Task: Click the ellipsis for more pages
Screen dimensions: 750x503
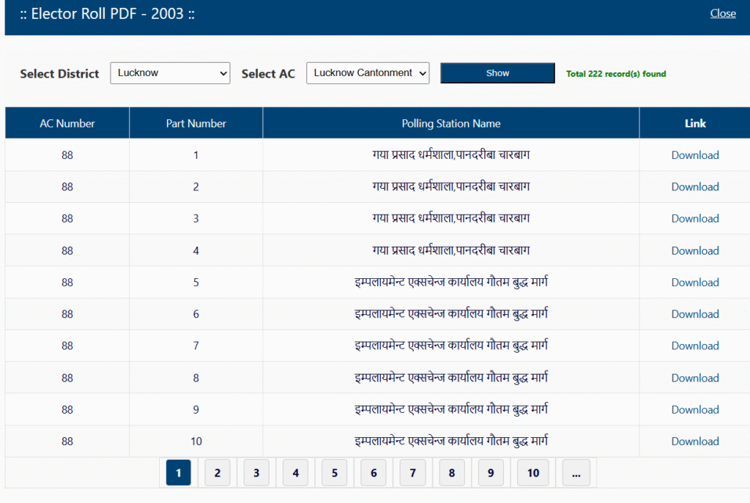Action: [x=576, y=473]
